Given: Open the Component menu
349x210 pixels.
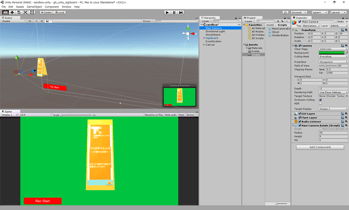Looking at the screenshot, I should 52,7.
